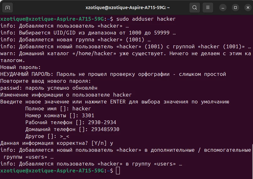Click the block cursor at the last prompt

118,171
